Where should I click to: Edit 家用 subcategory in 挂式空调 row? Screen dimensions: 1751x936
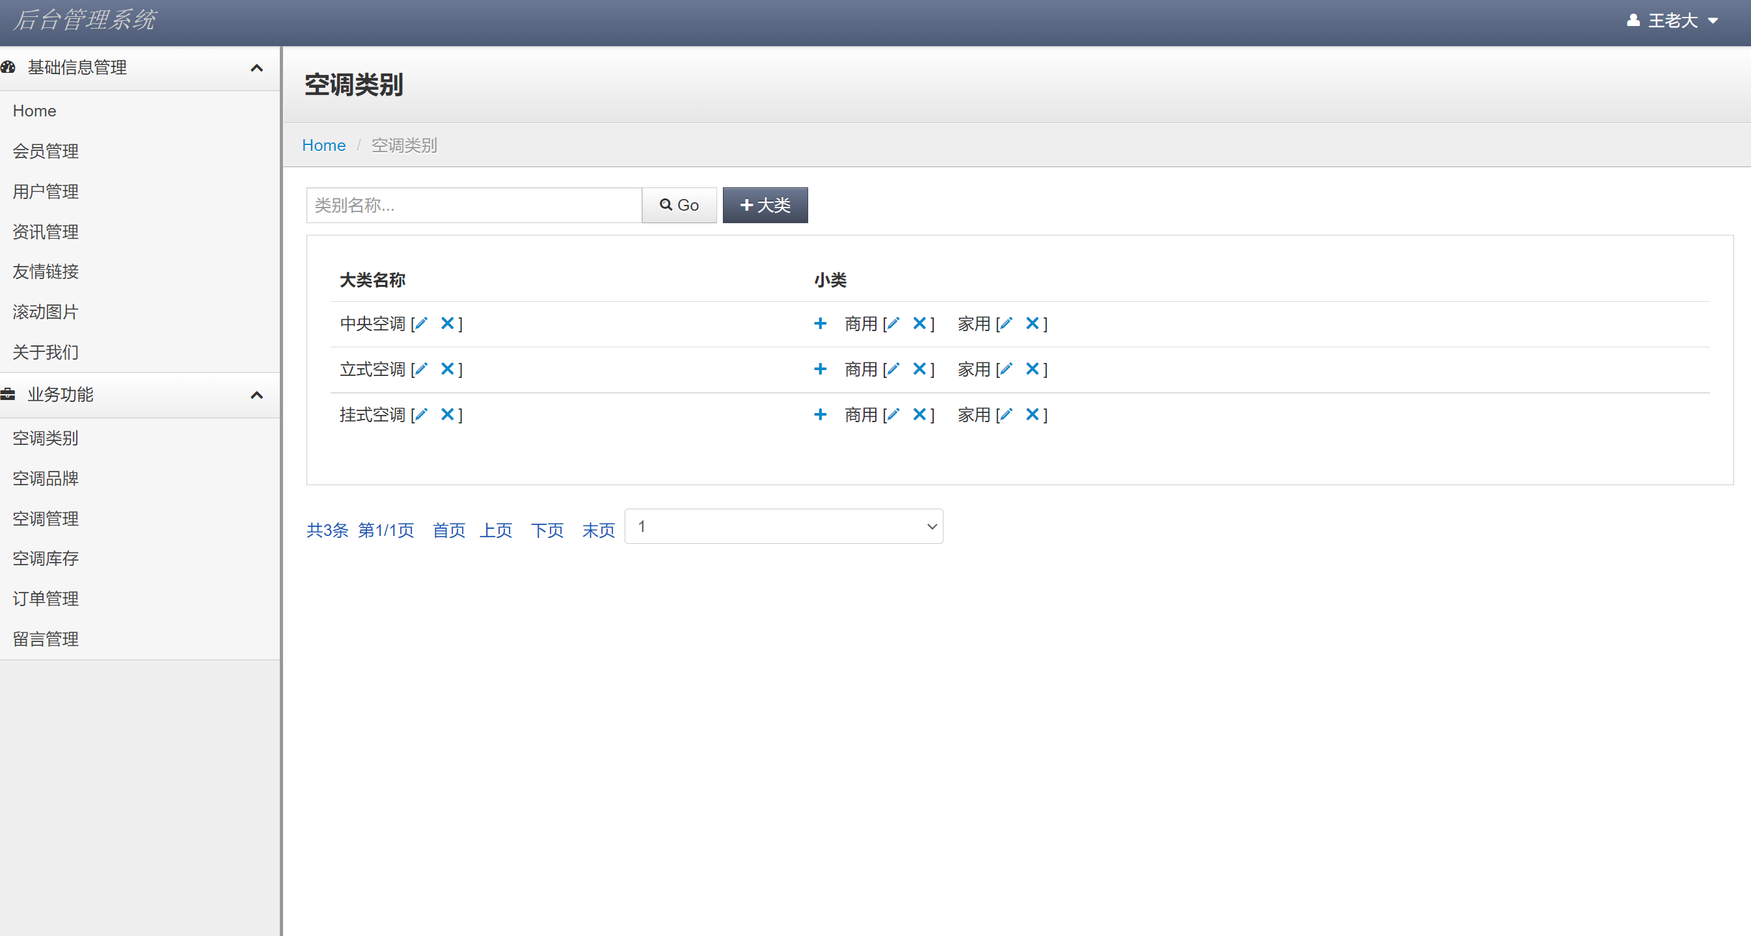(x=1006, y=414)
